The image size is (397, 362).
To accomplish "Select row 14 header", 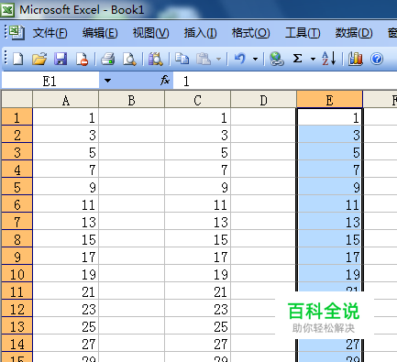I will 17,344.
